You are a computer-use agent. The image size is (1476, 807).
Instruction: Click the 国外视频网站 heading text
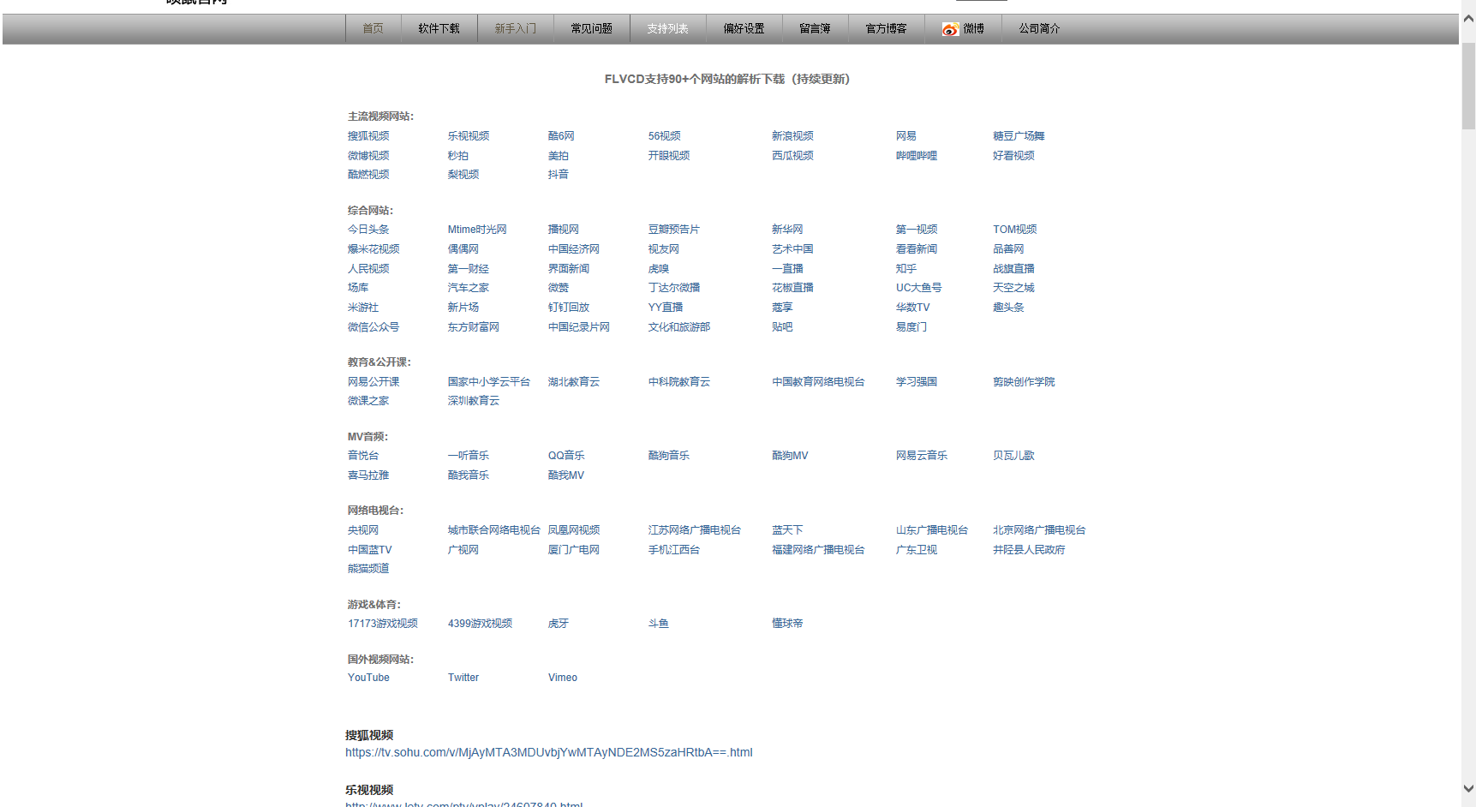[380, 660]
